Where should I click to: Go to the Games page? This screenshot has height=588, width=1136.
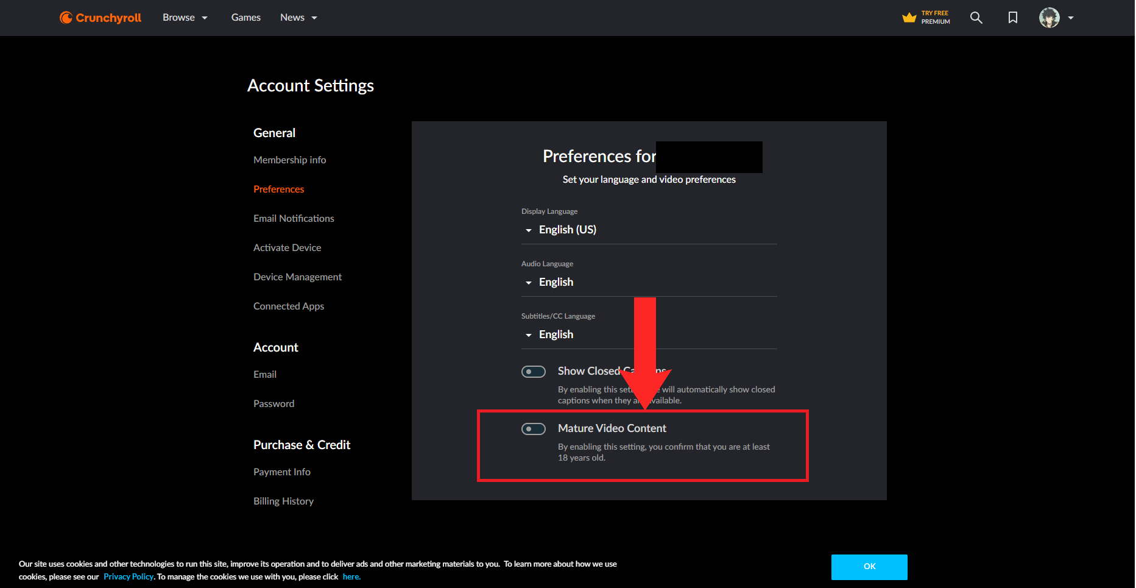coord(246,18)
